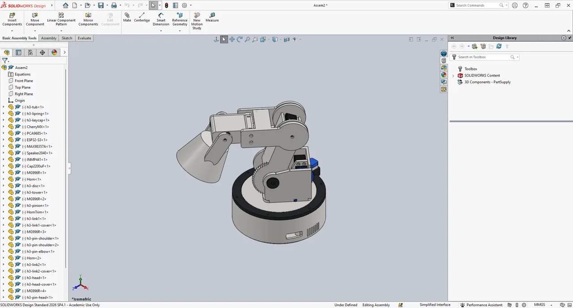This screenshot has height=308, width=573.
Task: Collapse the Design Library task pane
Action: (452, 38)
